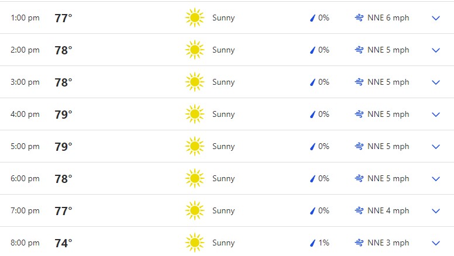Viewport: 454px width, 256px height.
Task: Expand the 1:00 pm forecast details
Action: click(435, 18)
